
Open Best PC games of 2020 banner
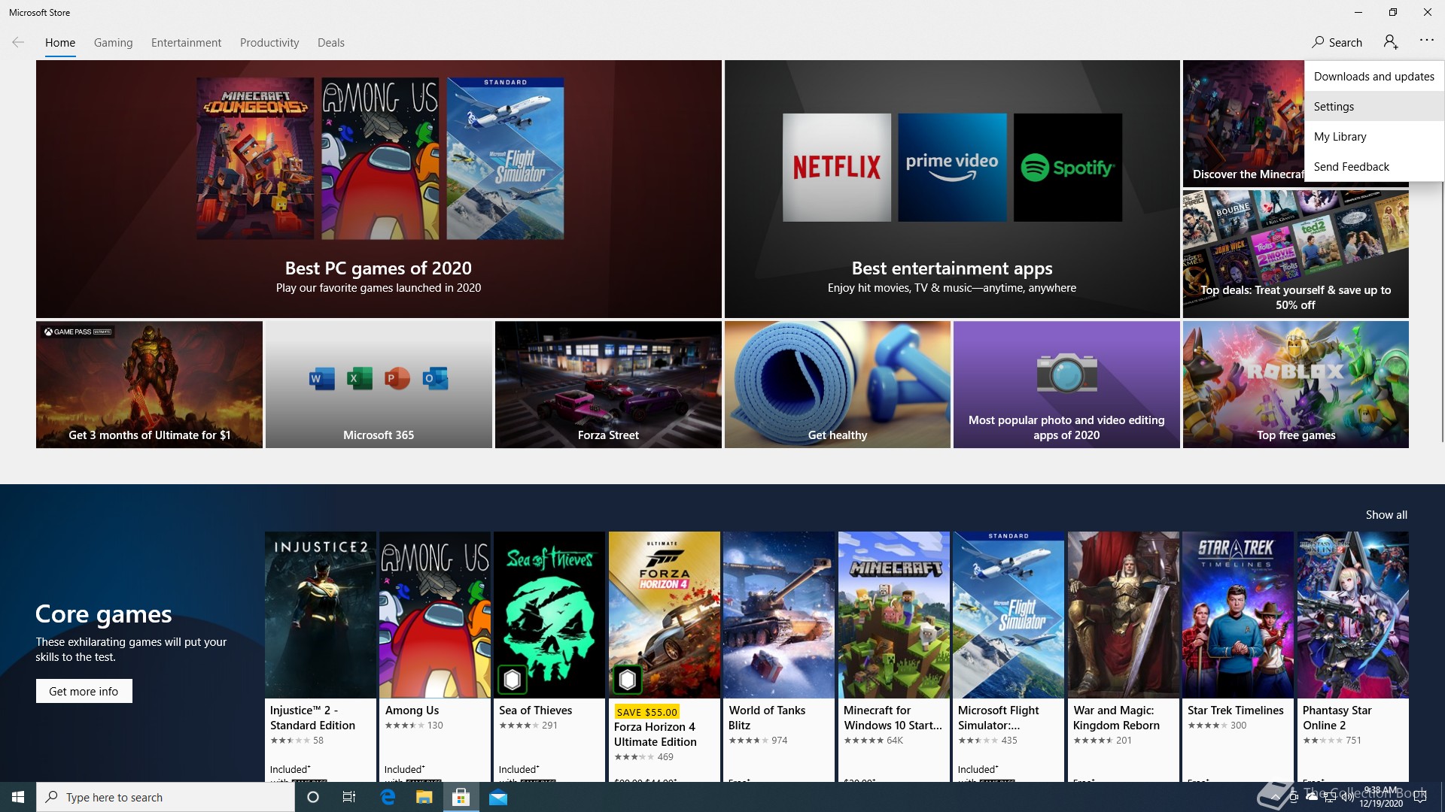tap(379, 189)
